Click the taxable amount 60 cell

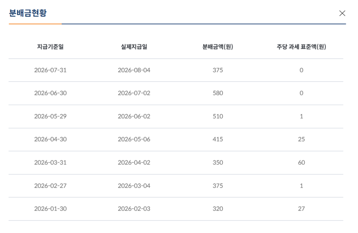point(301,162)
